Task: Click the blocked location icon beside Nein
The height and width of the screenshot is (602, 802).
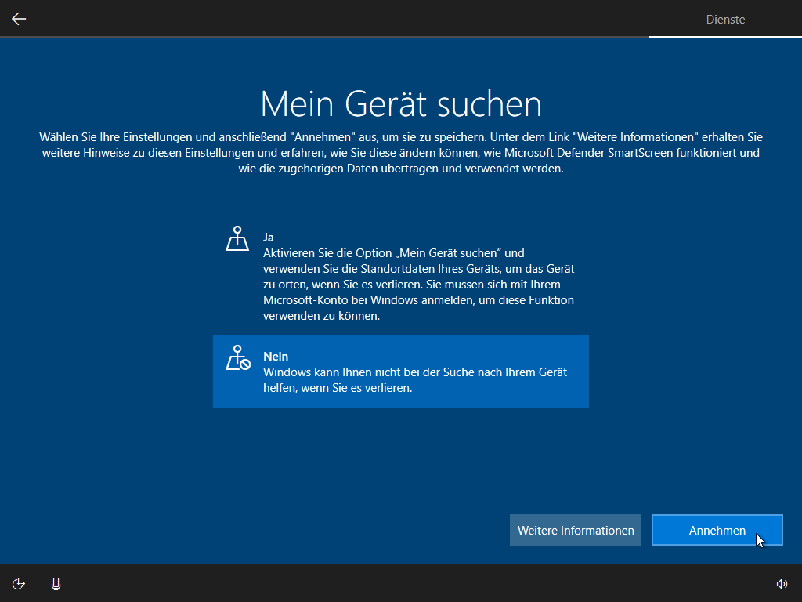Action: coord(237,357)
